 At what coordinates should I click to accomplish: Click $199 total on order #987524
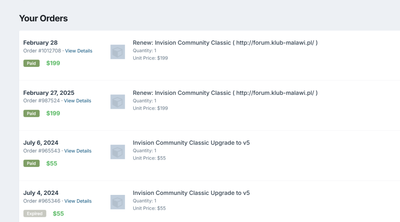53,114
